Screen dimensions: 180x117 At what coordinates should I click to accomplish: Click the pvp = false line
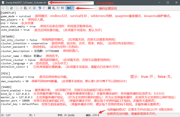[9, 23]
